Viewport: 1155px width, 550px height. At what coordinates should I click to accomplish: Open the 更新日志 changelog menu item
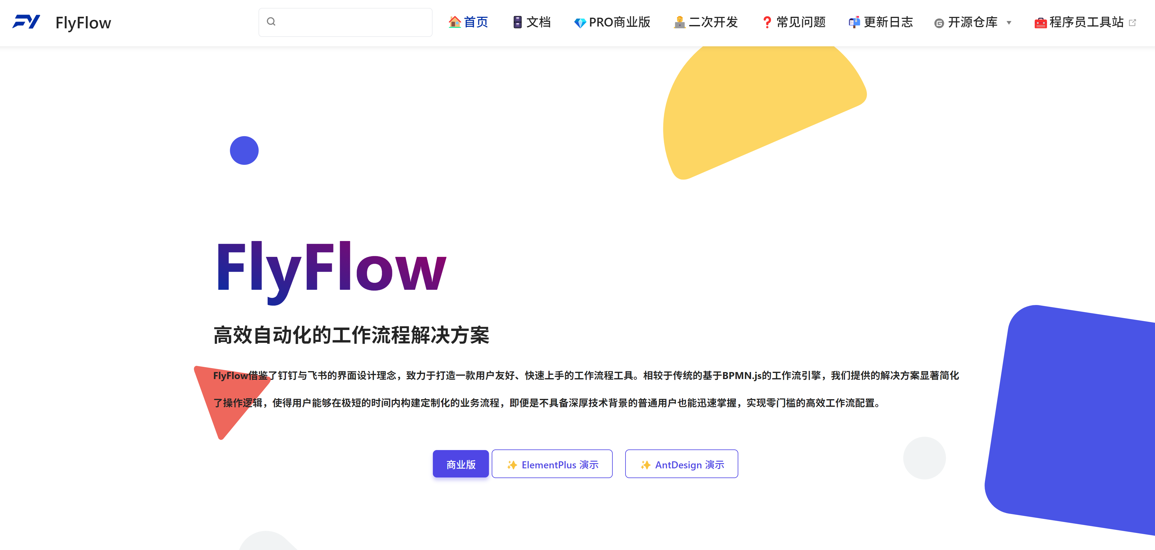[881, 23]
